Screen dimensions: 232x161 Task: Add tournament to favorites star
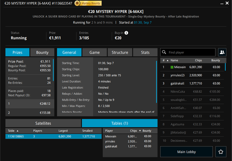[x=221, y=152]
